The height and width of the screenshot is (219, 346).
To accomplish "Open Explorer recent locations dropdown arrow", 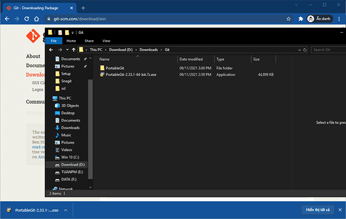I will click(x=67, y=49).
